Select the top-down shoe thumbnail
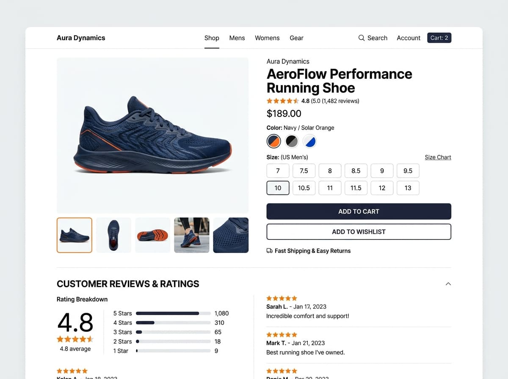 (113, 235)
